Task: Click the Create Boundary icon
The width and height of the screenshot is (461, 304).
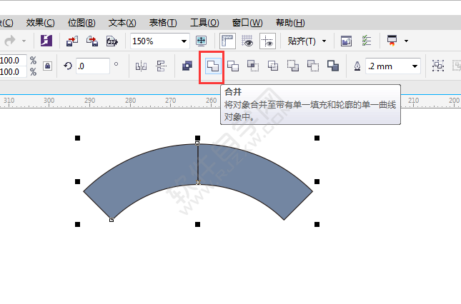Action: tap(332, 66)
